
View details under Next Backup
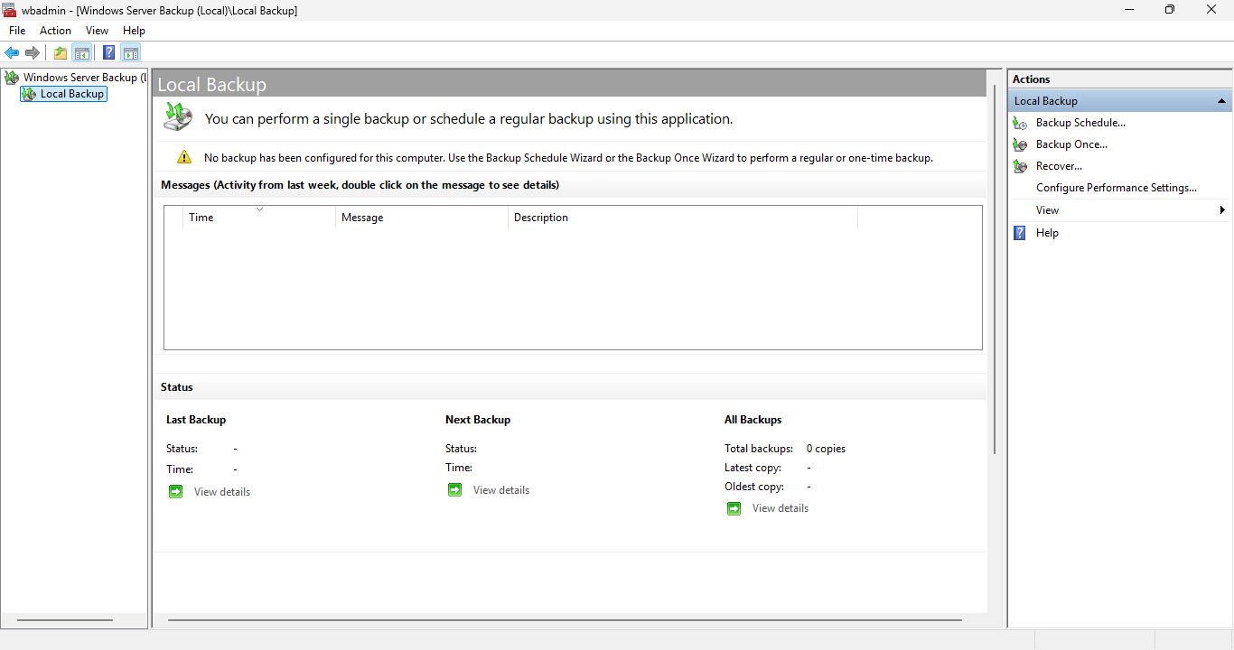tap(500, 490)
